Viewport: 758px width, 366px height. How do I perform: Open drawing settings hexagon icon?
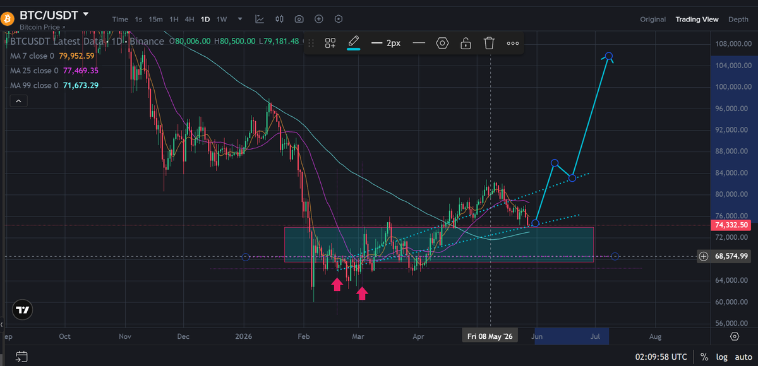(442, 43)
